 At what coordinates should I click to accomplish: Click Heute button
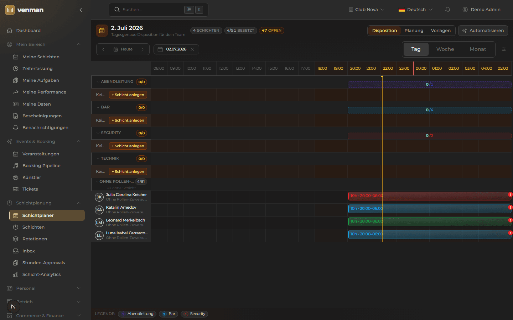point(123,49)
